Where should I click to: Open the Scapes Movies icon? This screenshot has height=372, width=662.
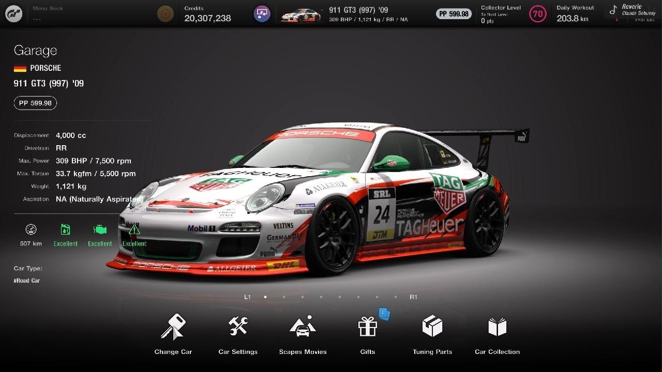[303, 326]
